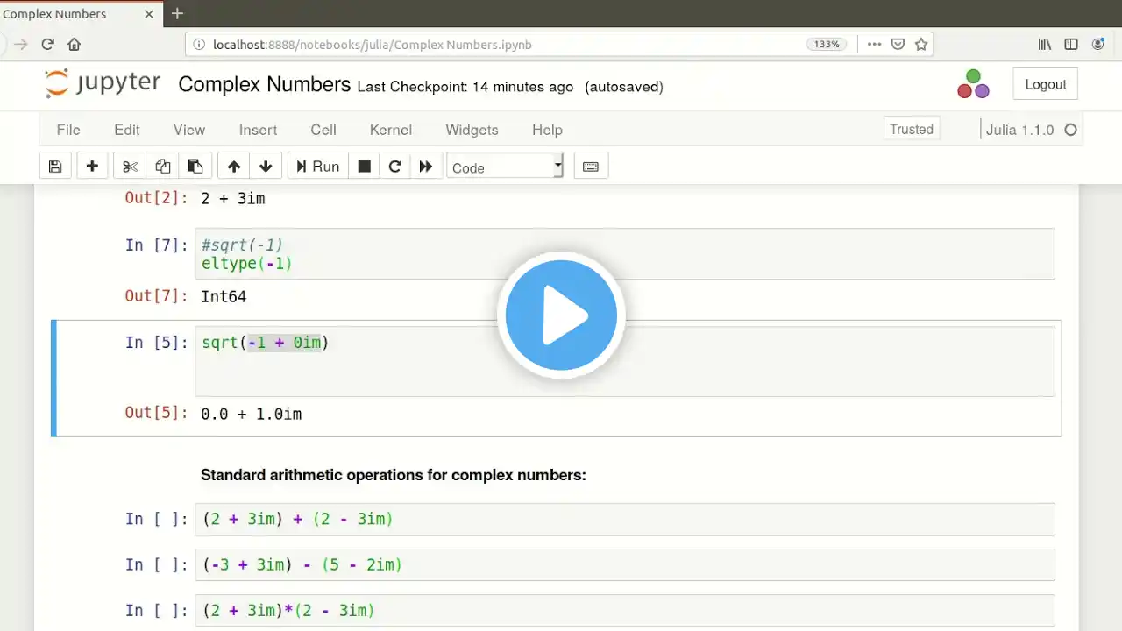Click inside the sqrt(-1 + 0im) cell
This screenshot has width=1122, height=631.
[624, 362]
